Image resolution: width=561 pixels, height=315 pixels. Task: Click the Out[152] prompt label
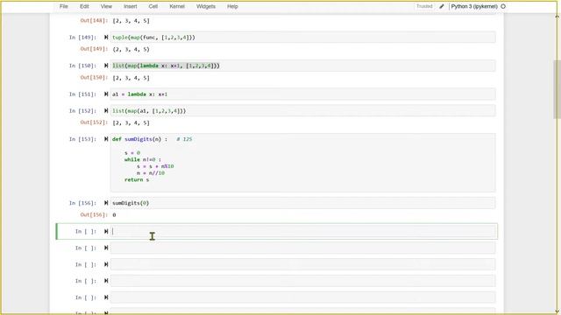(94, 122)
